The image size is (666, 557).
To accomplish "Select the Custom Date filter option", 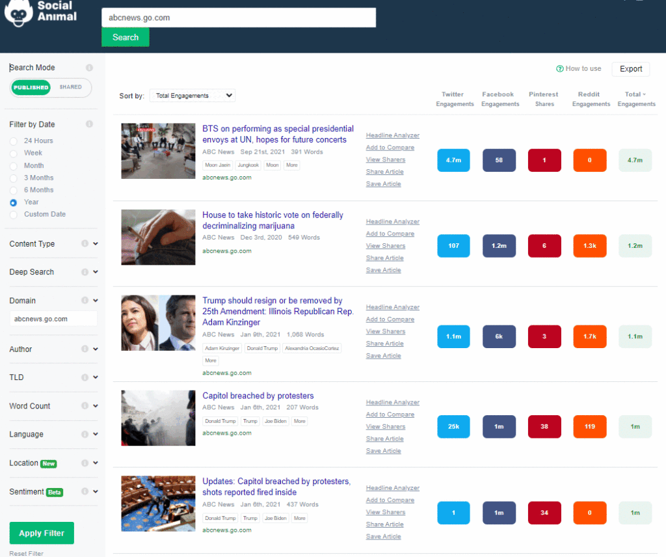I will tap(14, 215).
